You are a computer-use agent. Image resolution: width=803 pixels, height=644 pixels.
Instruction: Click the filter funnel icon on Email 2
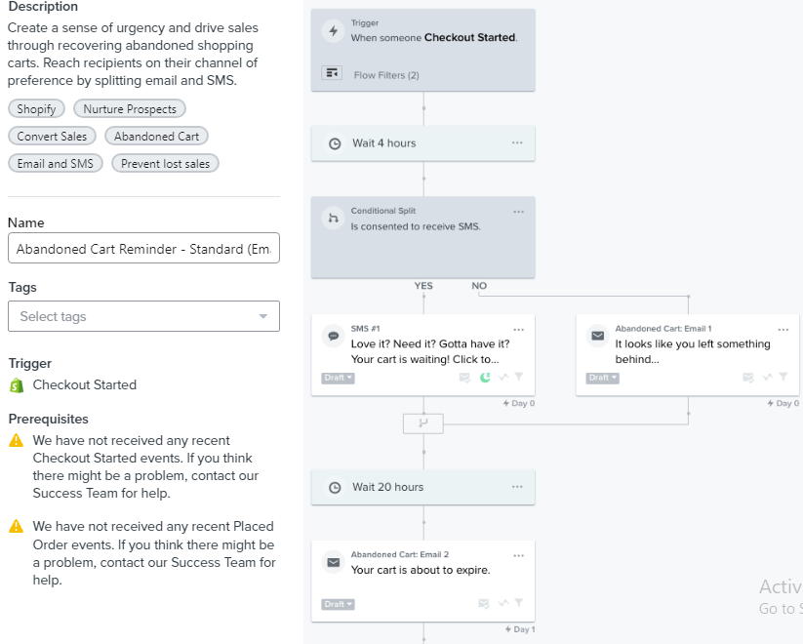coord(519,603)
